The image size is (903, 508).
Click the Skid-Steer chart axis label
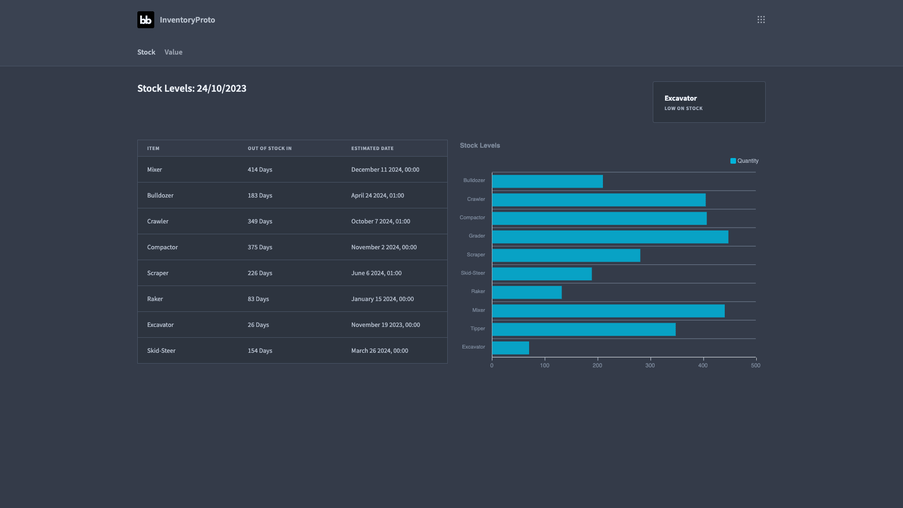473,273
